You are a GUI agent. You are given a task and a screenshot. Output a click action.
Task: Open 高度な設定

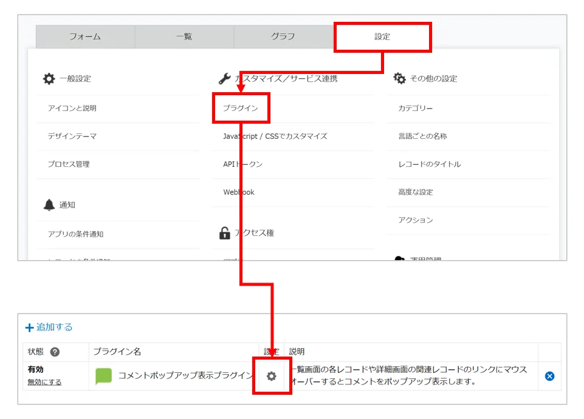click(416, 192)
